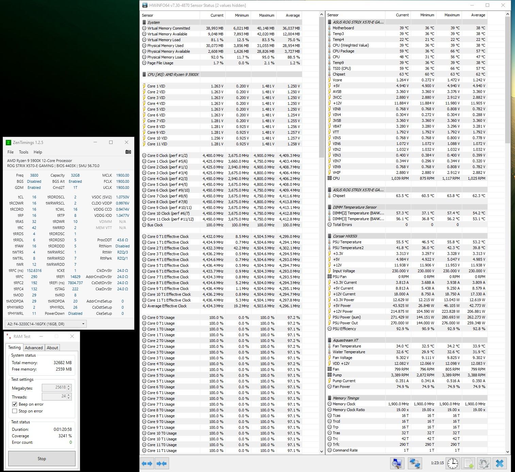
Task: Collapse the Corsair HX850i group
Action: pyautogui.click(x=329, y=236)
